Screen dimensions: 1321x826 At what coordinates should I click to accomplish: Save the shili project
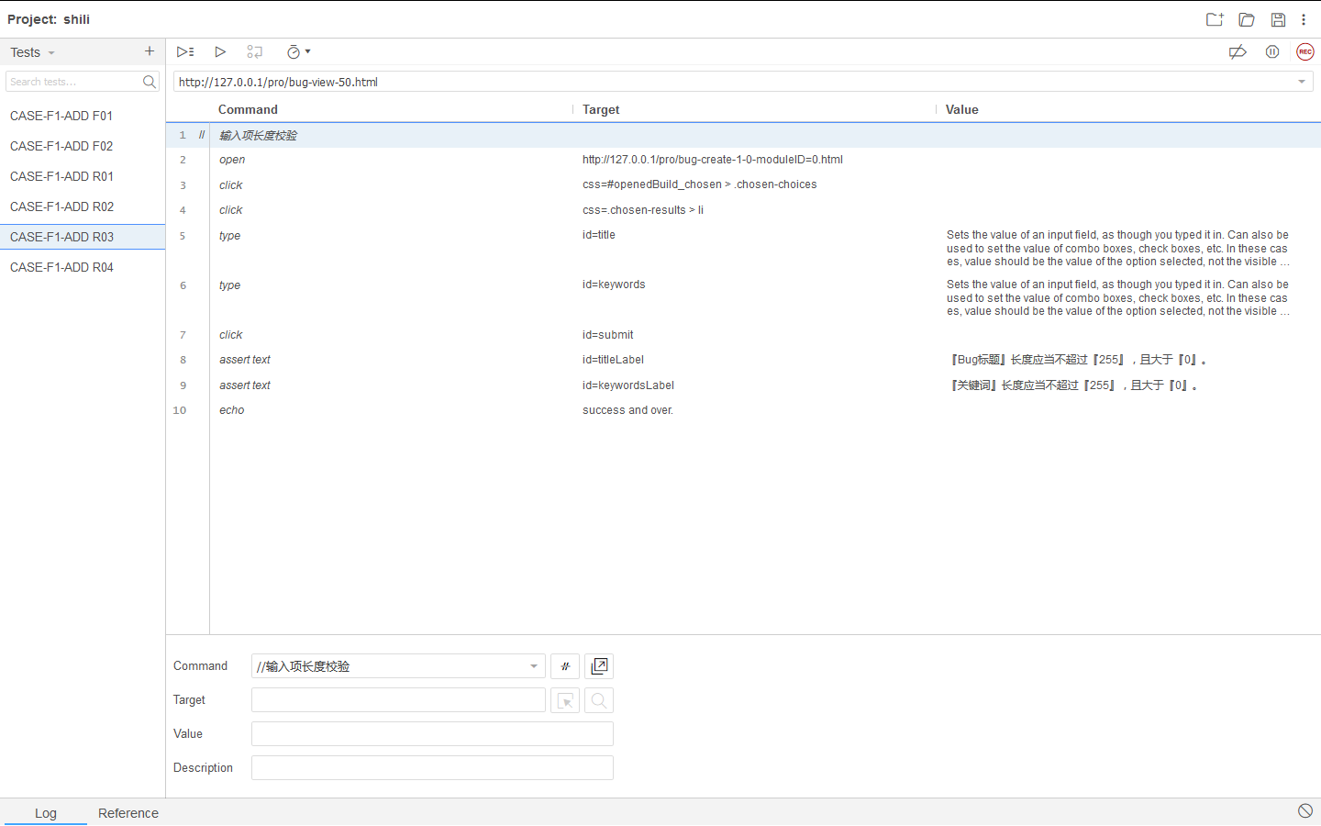(1278, 18)
